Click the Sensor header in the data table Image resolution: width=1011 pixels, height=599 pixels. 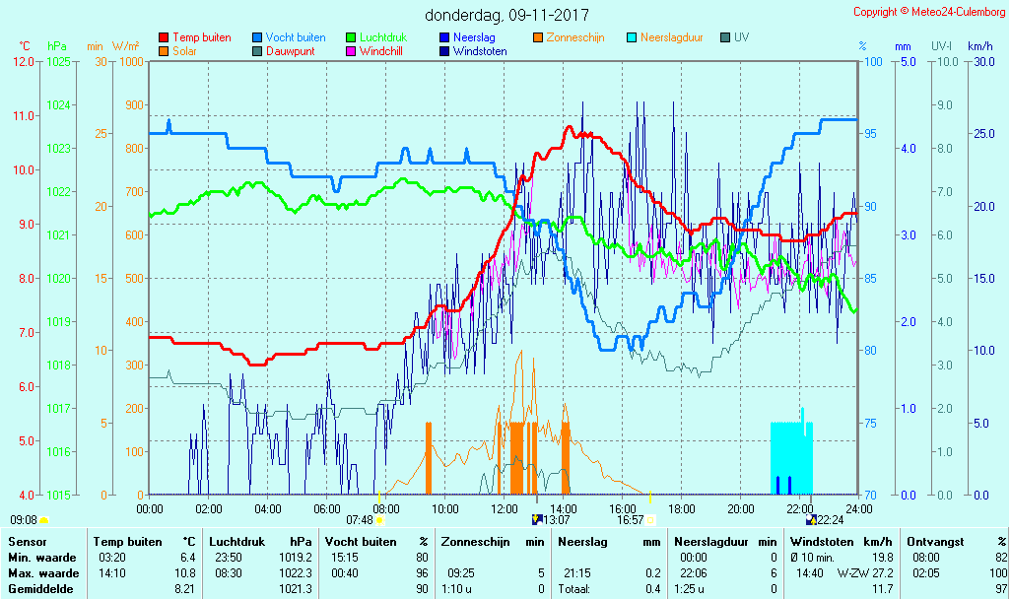(x=26, y=541)
